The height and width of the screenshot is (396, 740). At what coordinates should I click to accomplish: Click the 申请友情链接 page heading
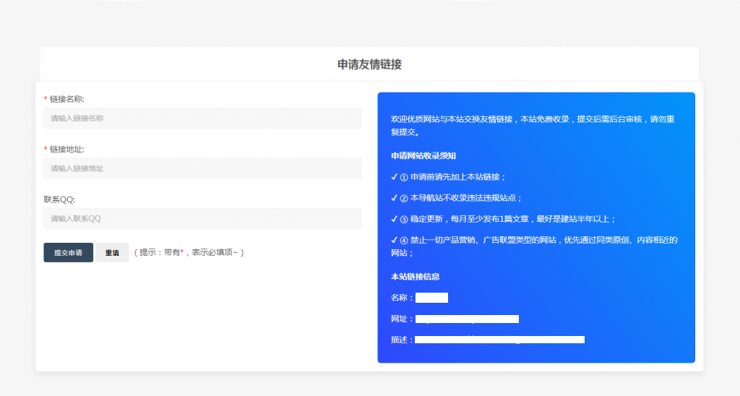pyautogui.click(x=369, y=64)
